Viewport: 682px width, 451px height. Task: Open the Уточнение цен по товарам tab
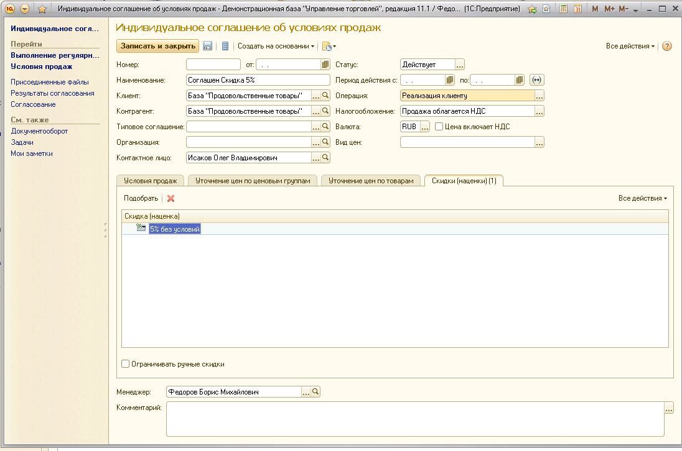click(370, 181)
